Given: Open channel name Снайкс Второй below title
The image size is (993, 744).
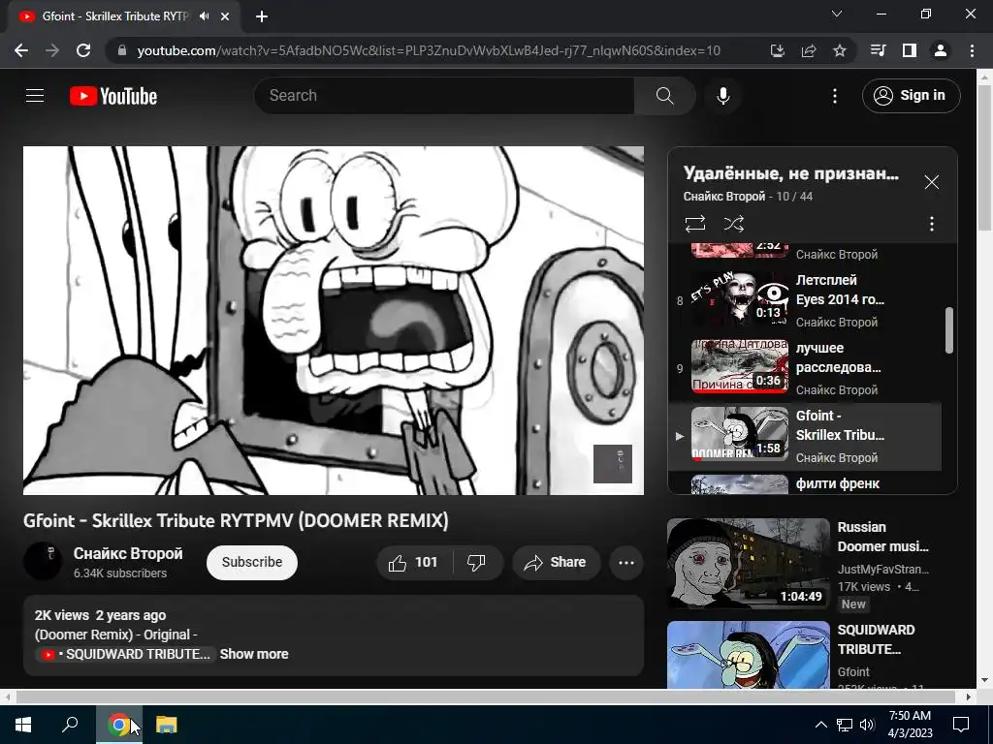Looking at the screenshot, I should pyautogui.click(x=128, y=553).
